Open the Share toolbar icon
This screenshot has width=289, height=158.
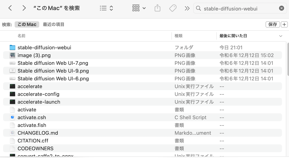pos(158,8)
